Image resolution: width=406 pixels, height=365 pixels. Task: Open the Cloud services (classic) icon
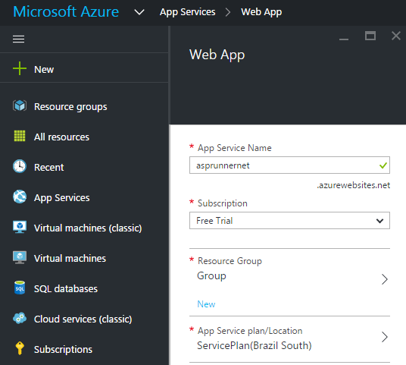[20, 318]
